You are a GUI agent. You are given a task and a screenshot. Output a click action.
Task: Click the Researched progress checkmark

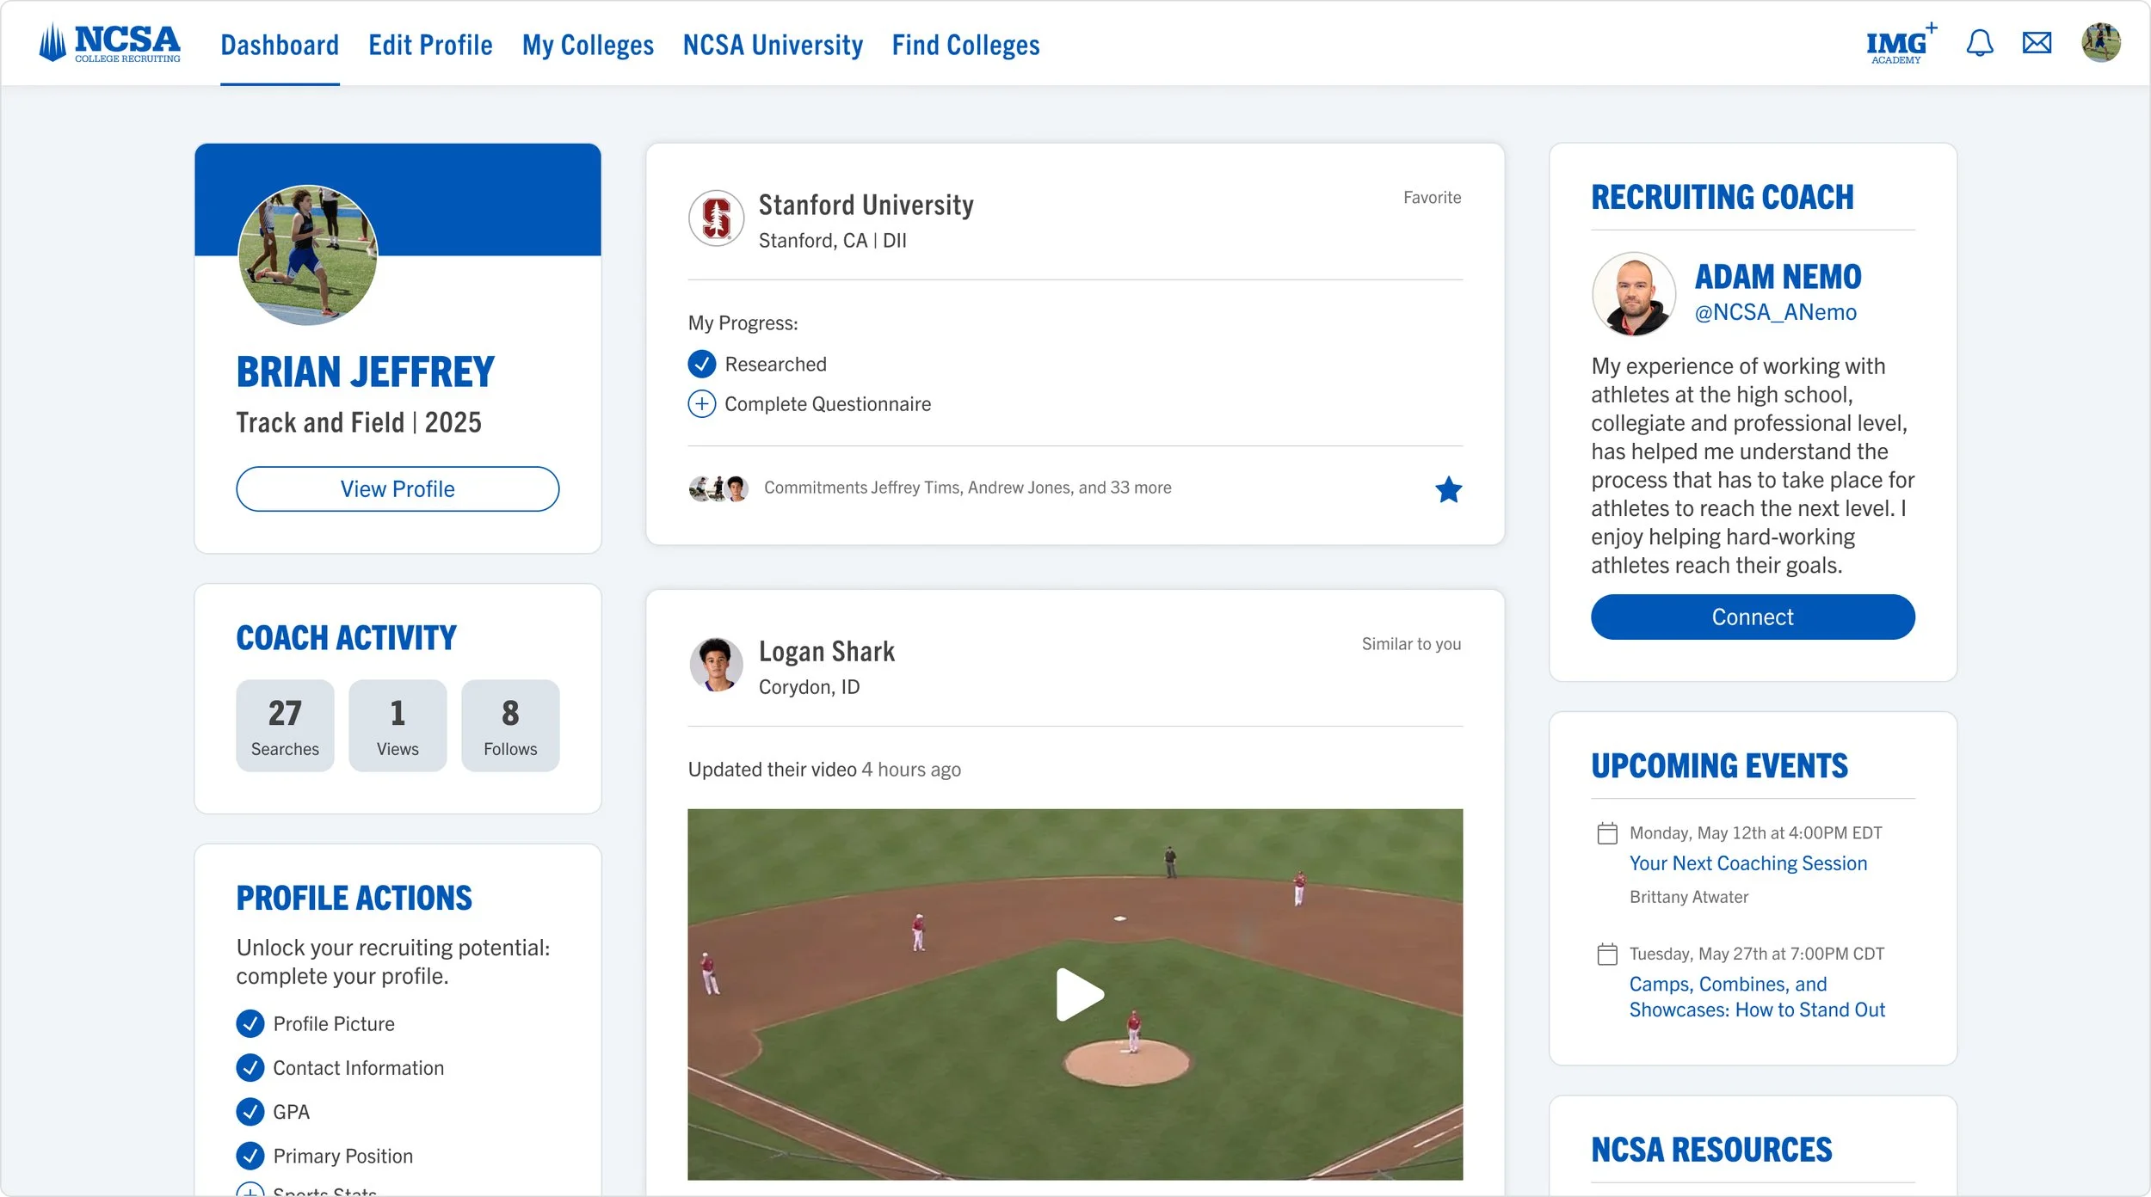[x=702, y=365]
